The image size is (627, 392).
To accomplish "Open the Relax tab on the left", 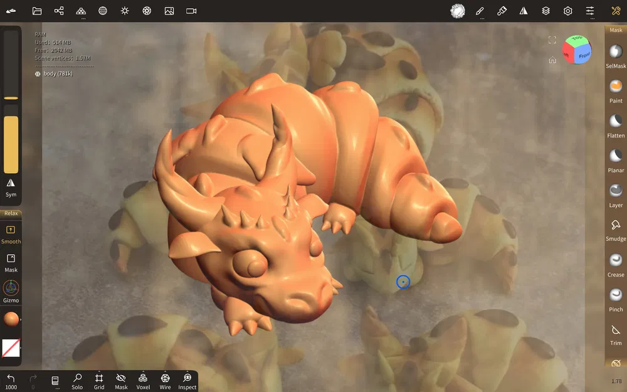I will 11,213.
